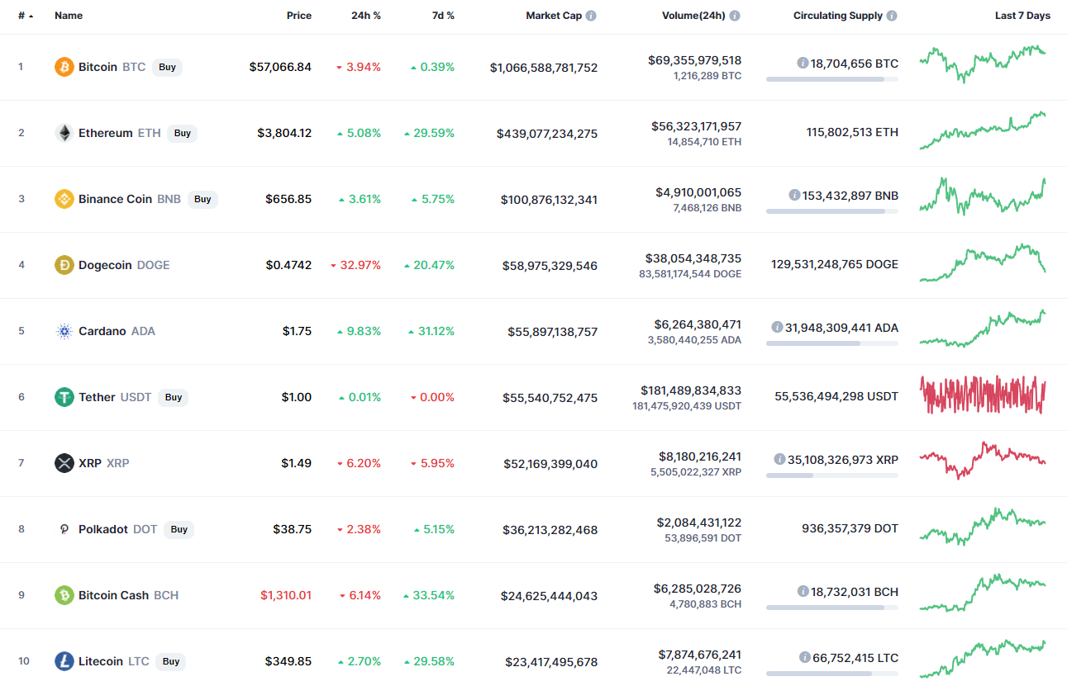
Task: Click the Litecoin logo icon
Action: (64, 661)
